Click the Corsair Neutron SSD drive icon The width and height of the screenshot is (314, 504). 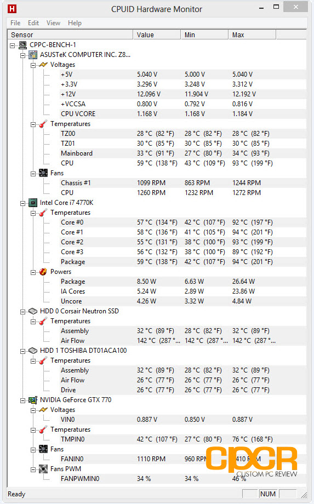coord(33,311)
